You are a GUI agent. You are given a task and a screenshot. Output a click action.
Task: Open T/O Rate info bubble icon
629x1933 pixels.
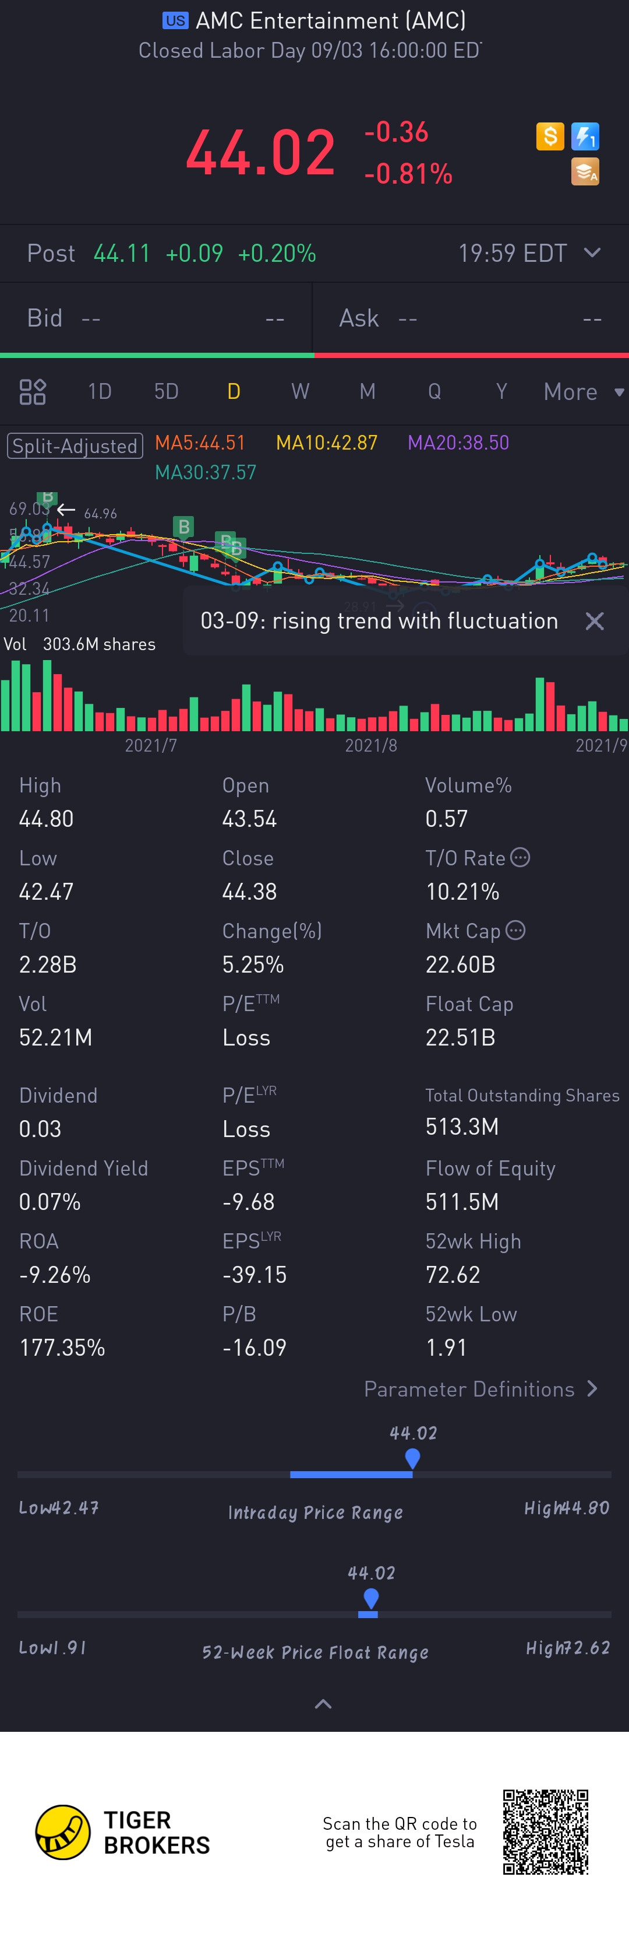520,858
